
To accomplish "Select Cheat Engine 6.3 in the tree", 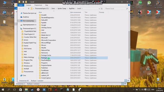I will (29, 34).
